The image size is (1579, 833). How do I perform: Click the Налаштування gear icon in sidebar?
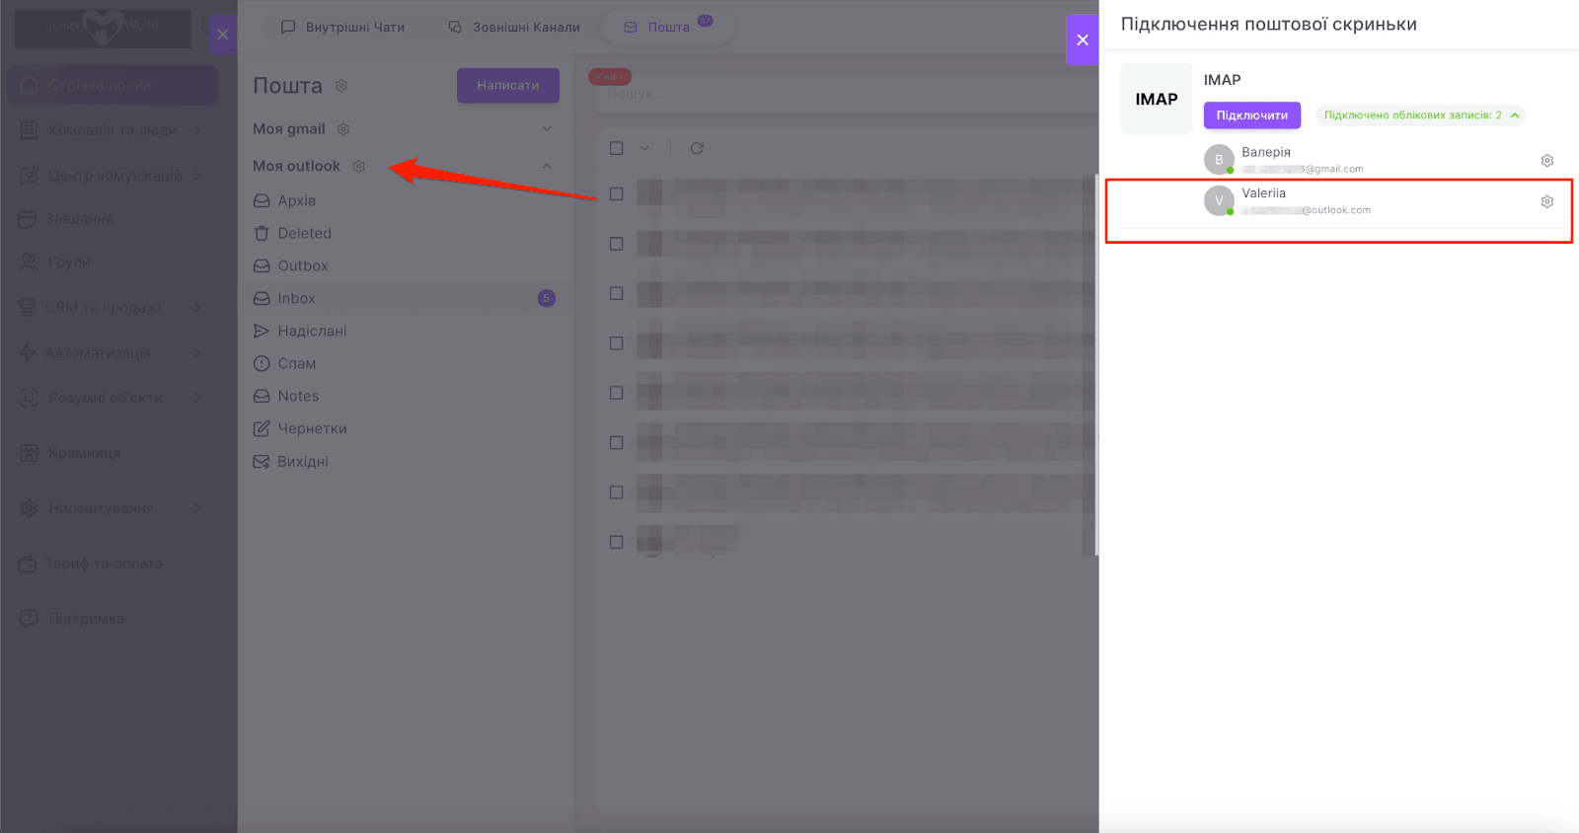point(30,508)
